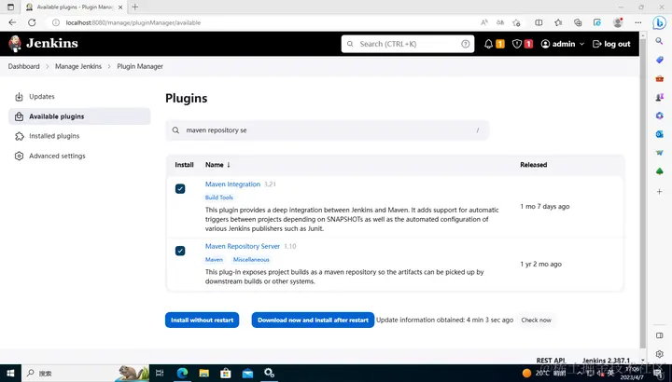The image size is (672, 382).
Task: Open a new browser tab
Action: [135, 7]
